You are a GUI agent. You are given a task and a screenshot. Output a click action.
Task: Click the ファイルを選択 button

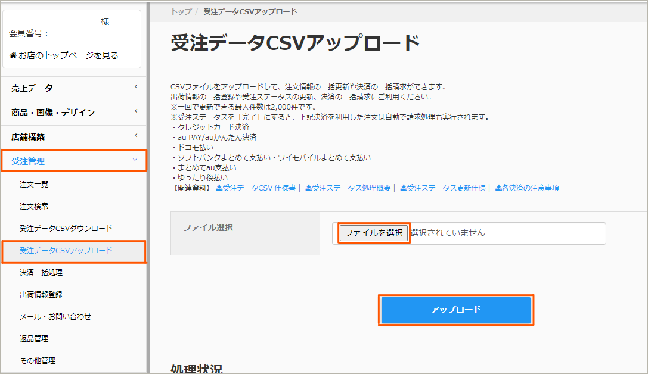tap(374, 233)
